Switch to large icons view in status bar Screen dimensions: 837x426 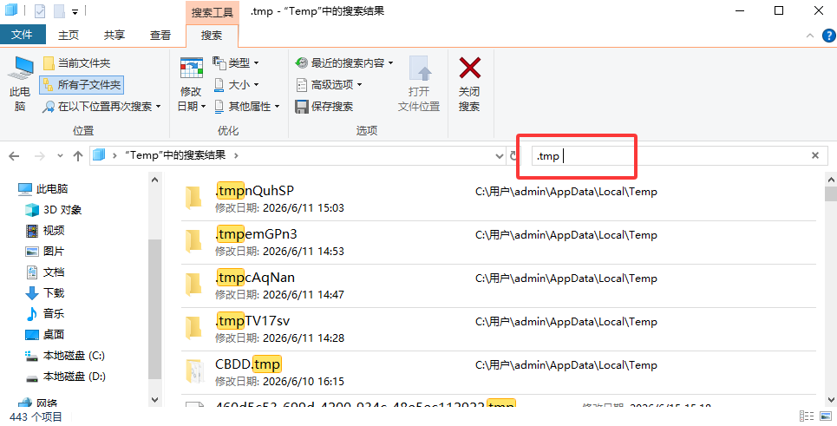[x=825, y=416]
